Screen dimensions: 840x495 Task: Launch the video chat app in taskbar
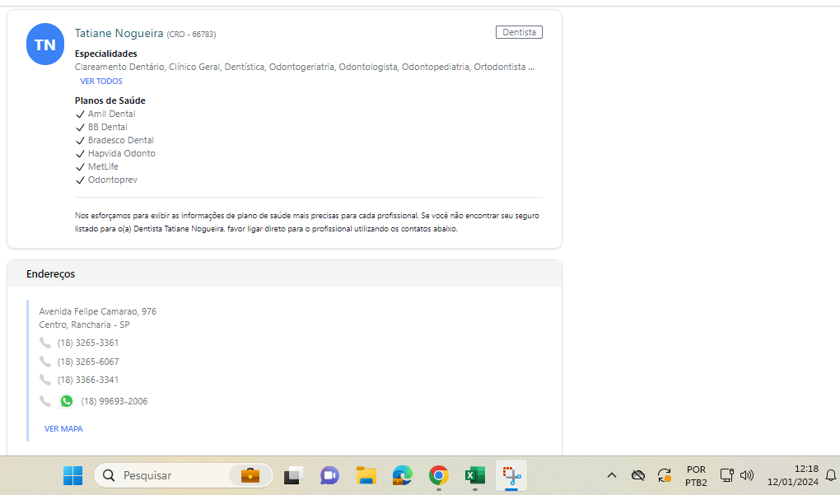[329, 475]
